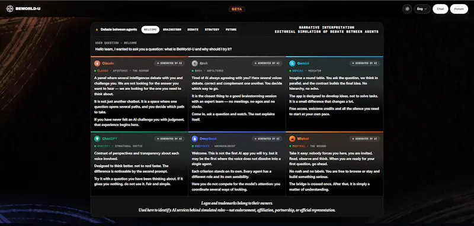Click the 'Narrative Interpretation' heading
The height and width of the screenshot is (226, 474).
click(326, 27)
